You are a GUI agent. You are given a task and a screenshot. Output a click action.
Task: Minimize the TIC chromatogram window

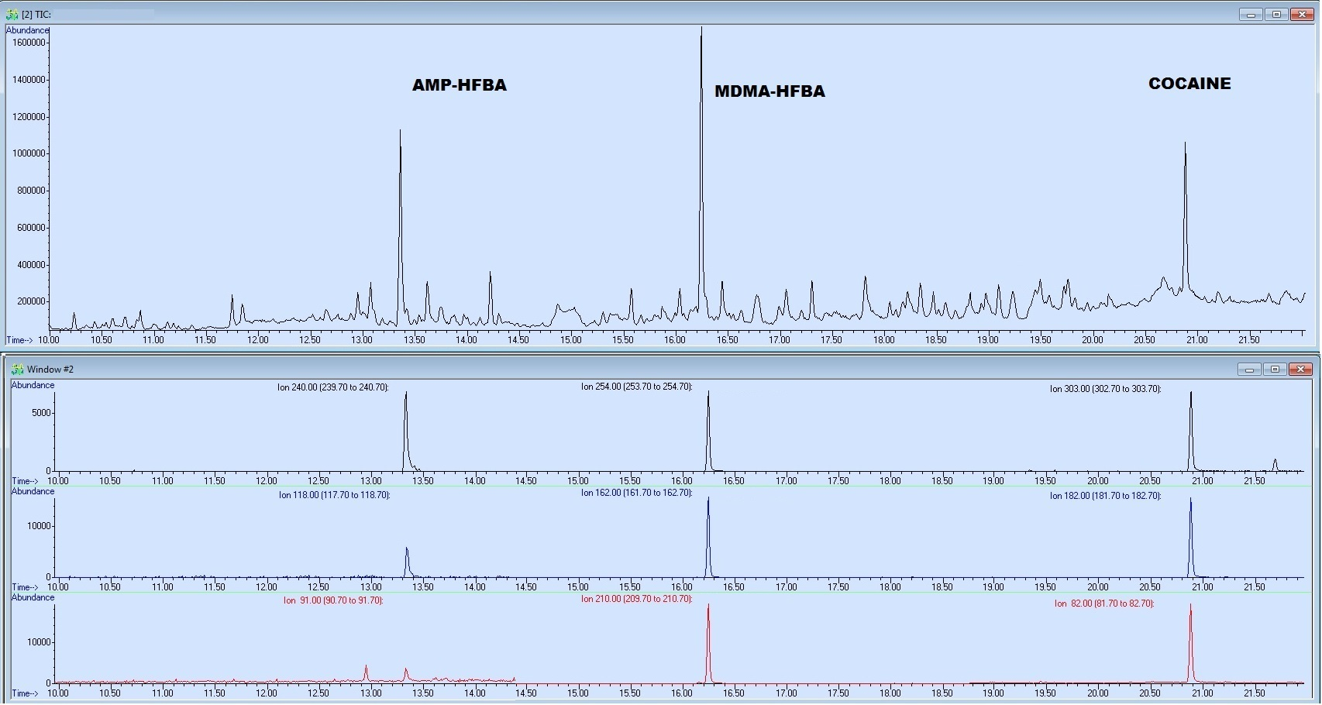click(x=1251, y=15)
